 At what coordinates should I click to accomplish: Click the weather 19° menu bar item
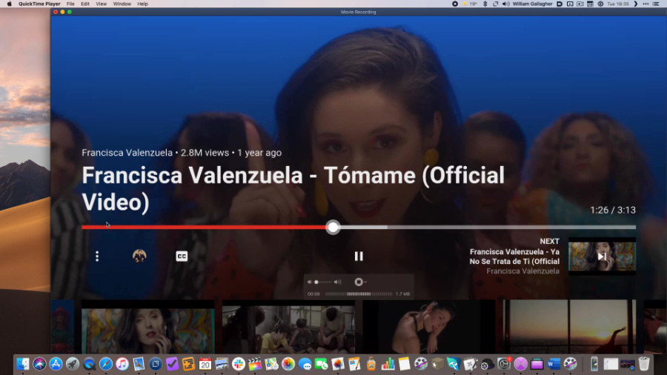point(470,4)
